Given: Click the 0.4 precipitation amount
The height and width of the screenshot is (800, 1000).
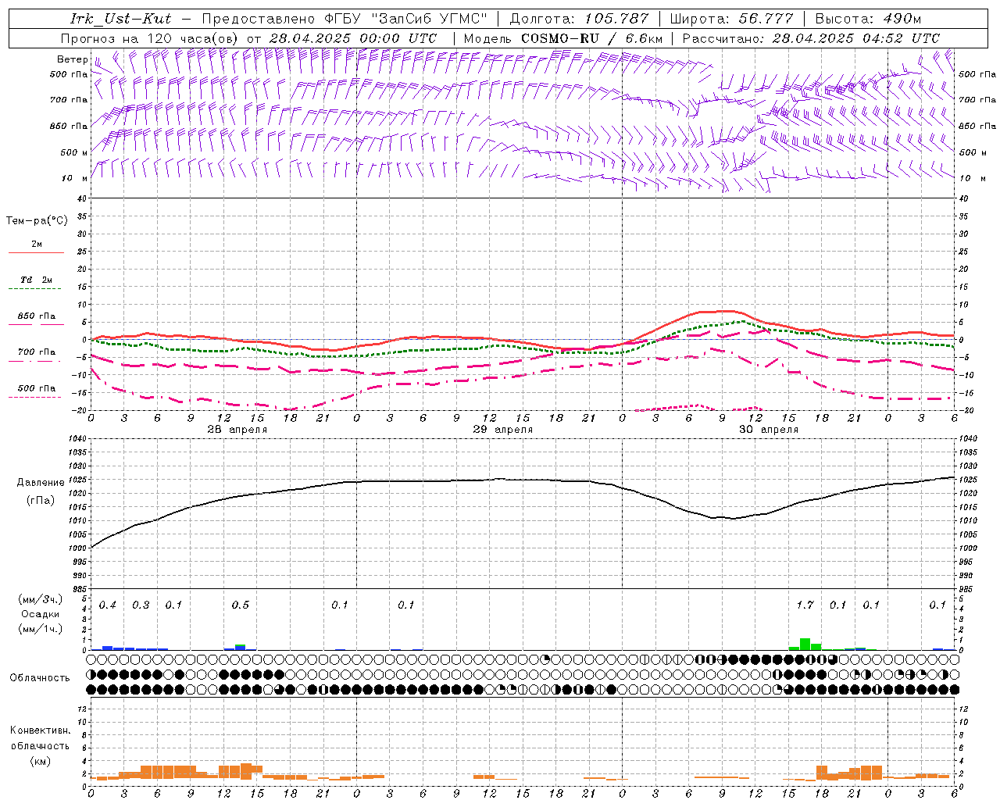Looking at the screenshot, I should (107, 605).
